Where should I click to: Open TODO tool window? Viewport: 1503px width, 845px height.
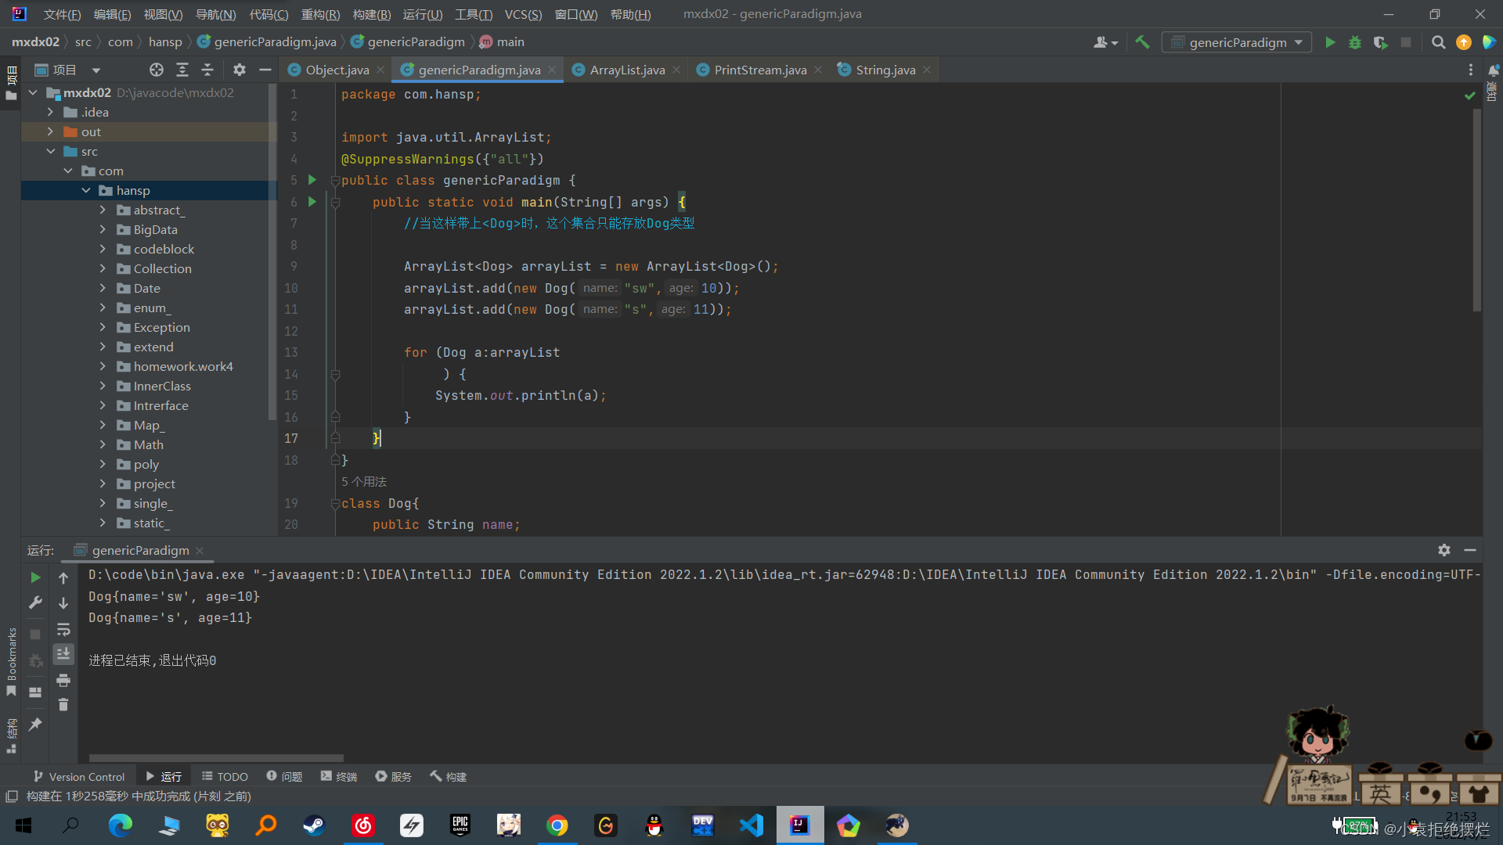click(x=225, y=776)
